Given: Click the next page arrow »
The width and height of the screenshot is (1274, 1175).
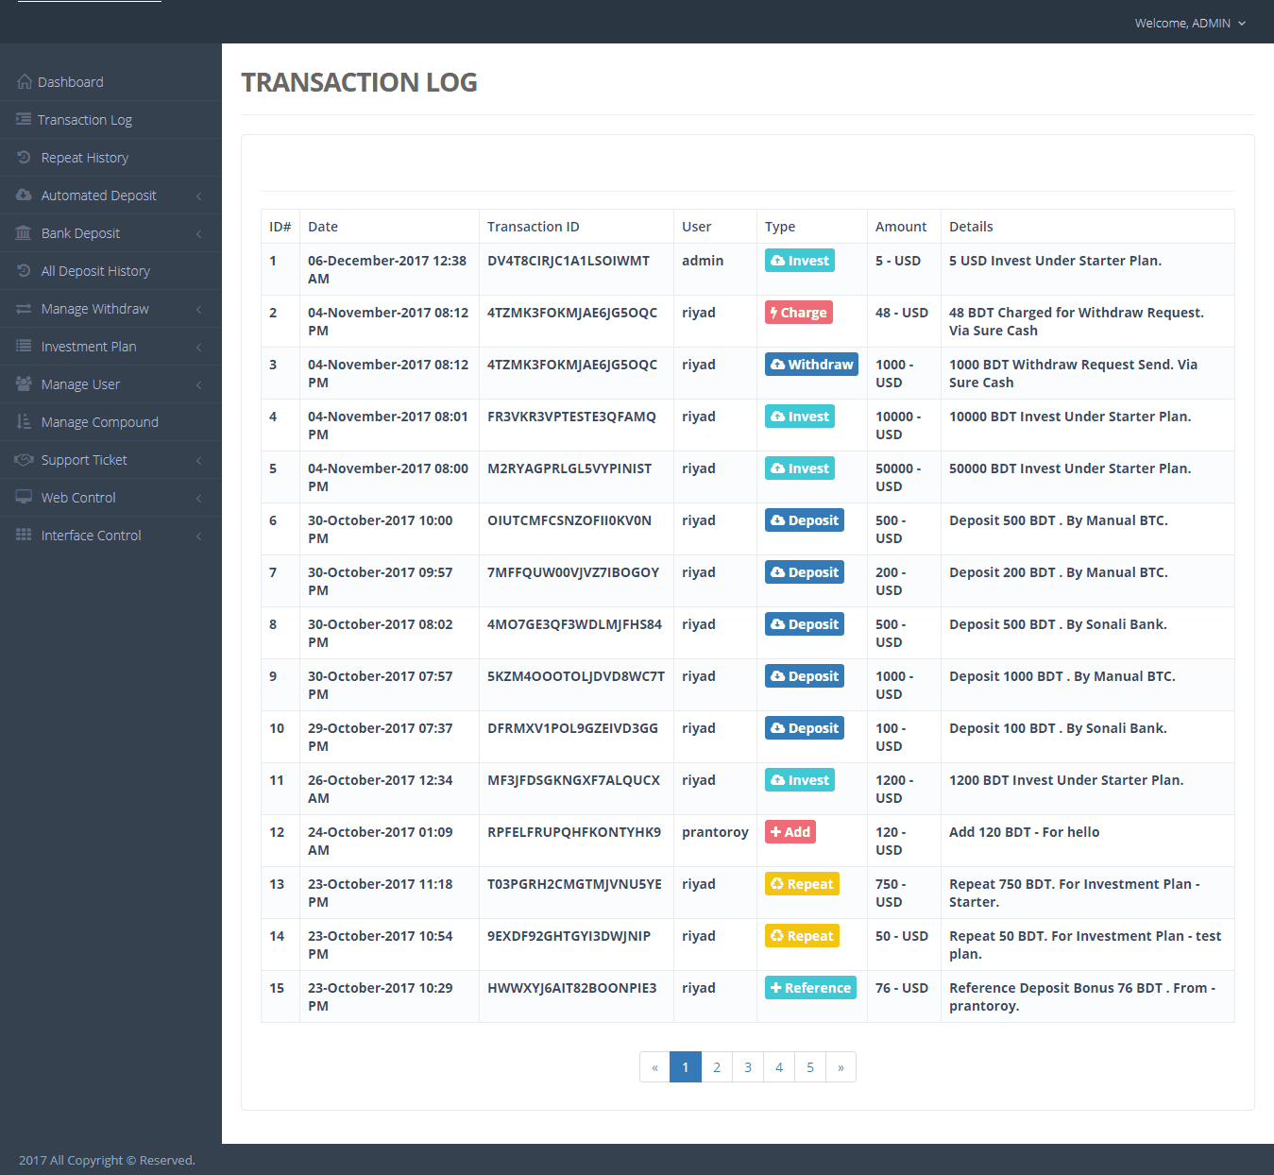Looking at the screenshot, I should click(x=841, y=1067).
